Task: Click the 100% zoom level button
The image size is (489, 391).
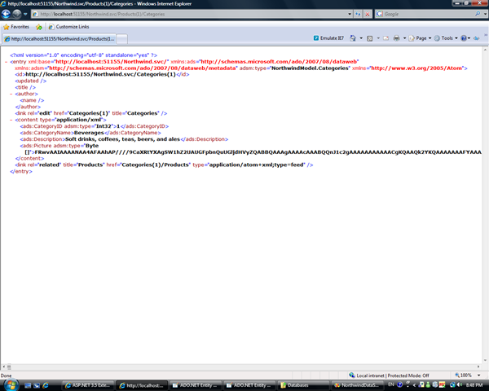Action: click(x=464, y=376)
